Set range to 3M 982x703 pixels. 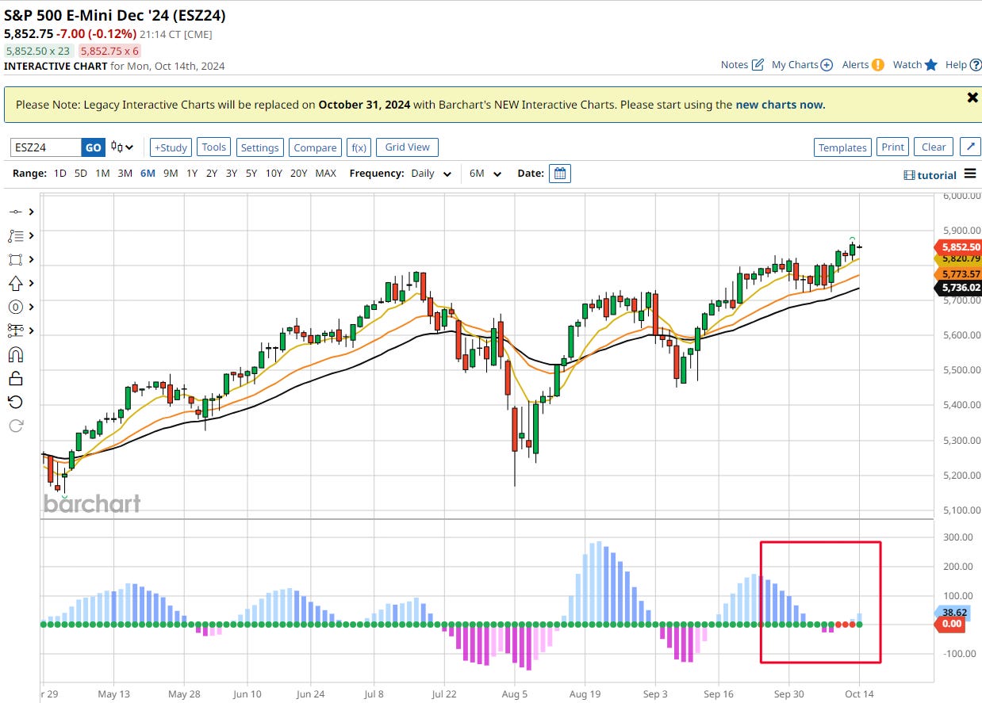click(x=125, y=174)
